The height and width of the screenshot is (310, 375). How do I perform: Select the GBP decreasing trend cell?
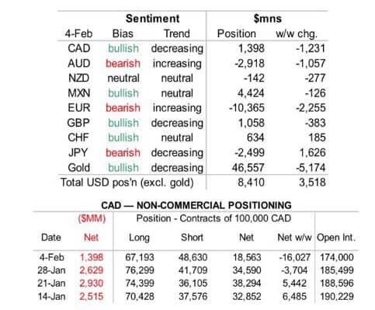pyautogui.click(x=177, y=124)
